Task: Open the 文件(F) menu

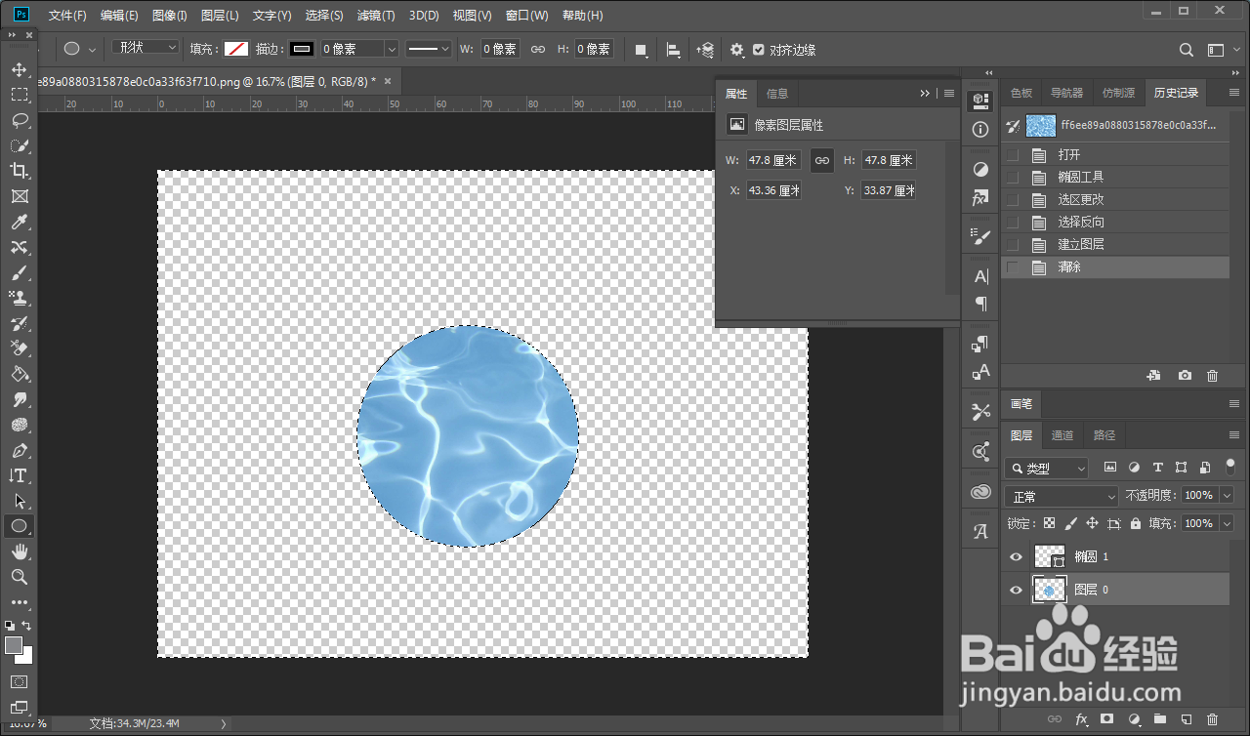Action: point(67,16)
